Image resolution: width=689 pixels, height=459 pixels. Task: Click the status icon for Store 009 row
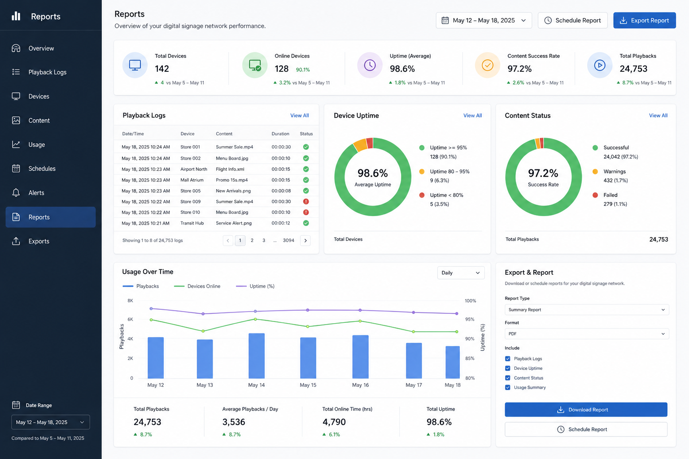pyautogui.click(x=306, y=201)
